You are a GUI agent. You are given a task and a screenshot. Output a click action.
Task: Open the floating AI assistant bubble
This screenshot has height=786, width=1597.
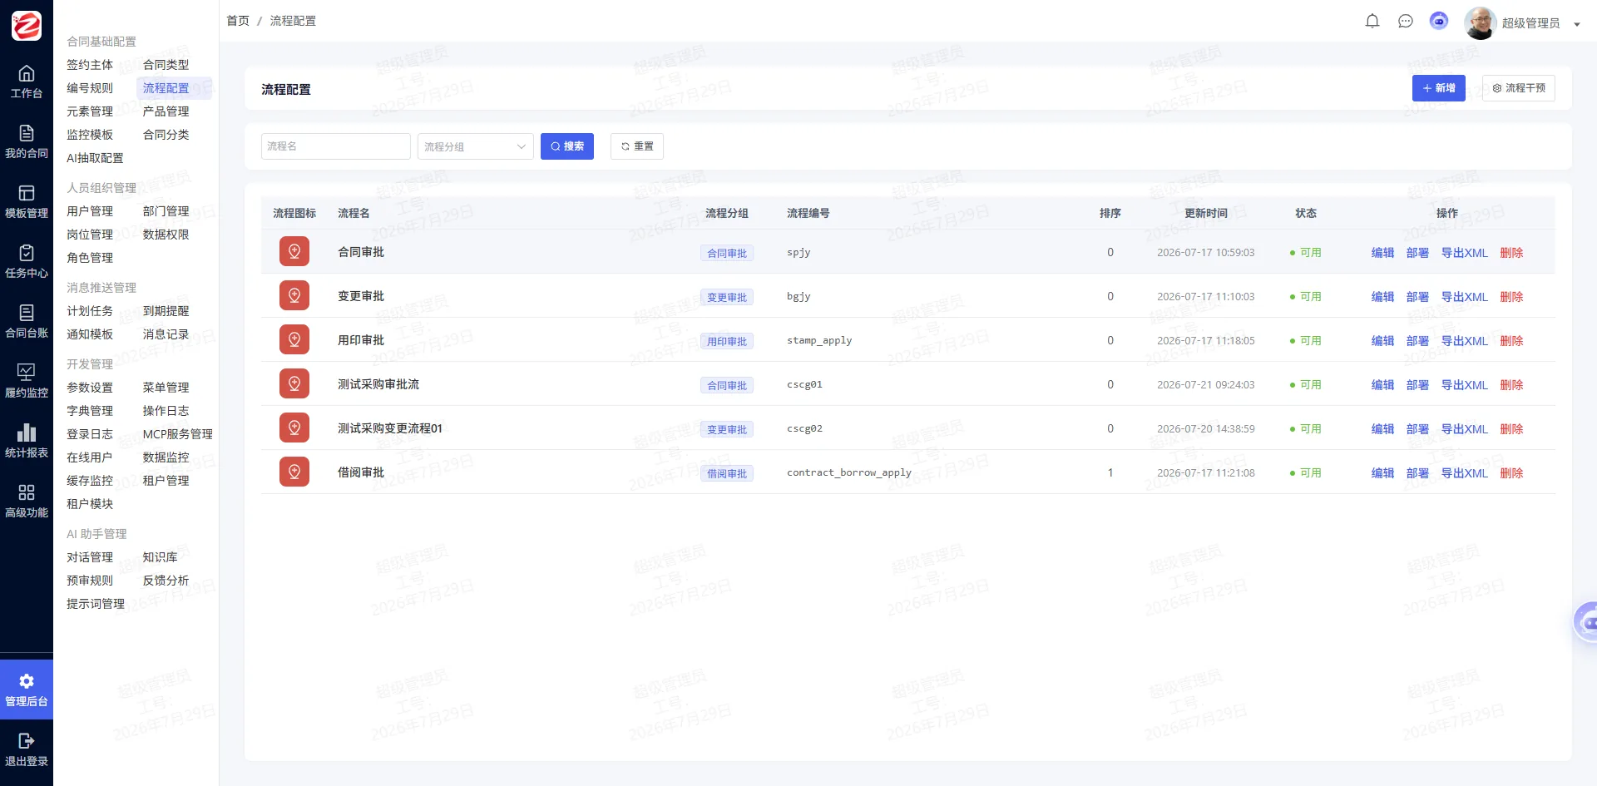click(1586, 622)
